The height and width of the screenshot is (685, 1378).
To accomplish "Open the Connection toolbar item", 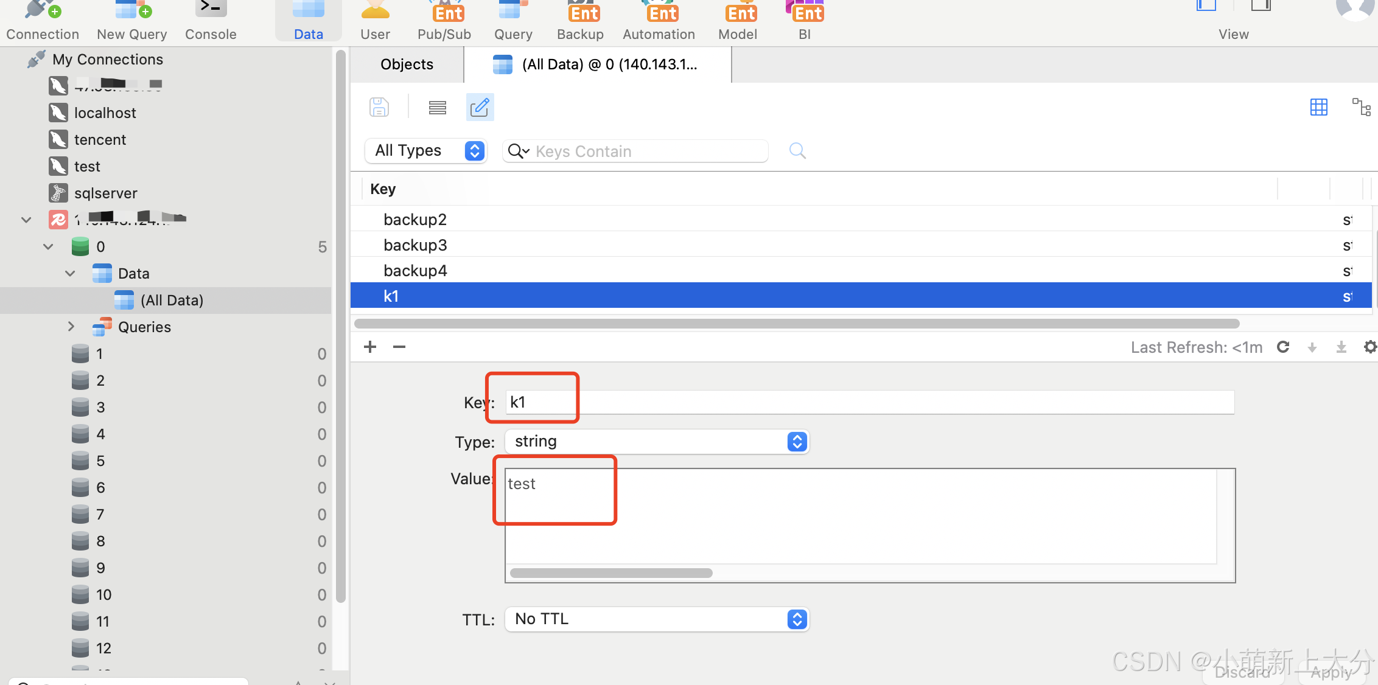I will point(43,21).
